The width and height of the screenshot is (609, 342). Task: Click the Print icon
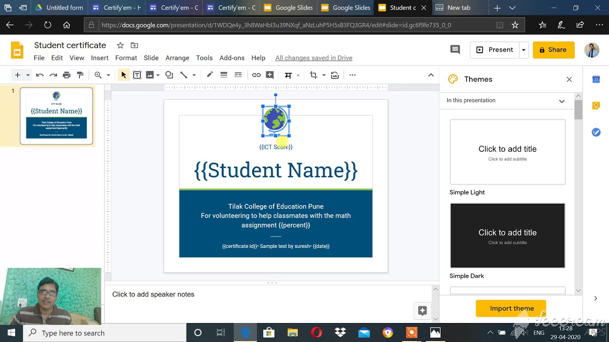tap(67, 75)
